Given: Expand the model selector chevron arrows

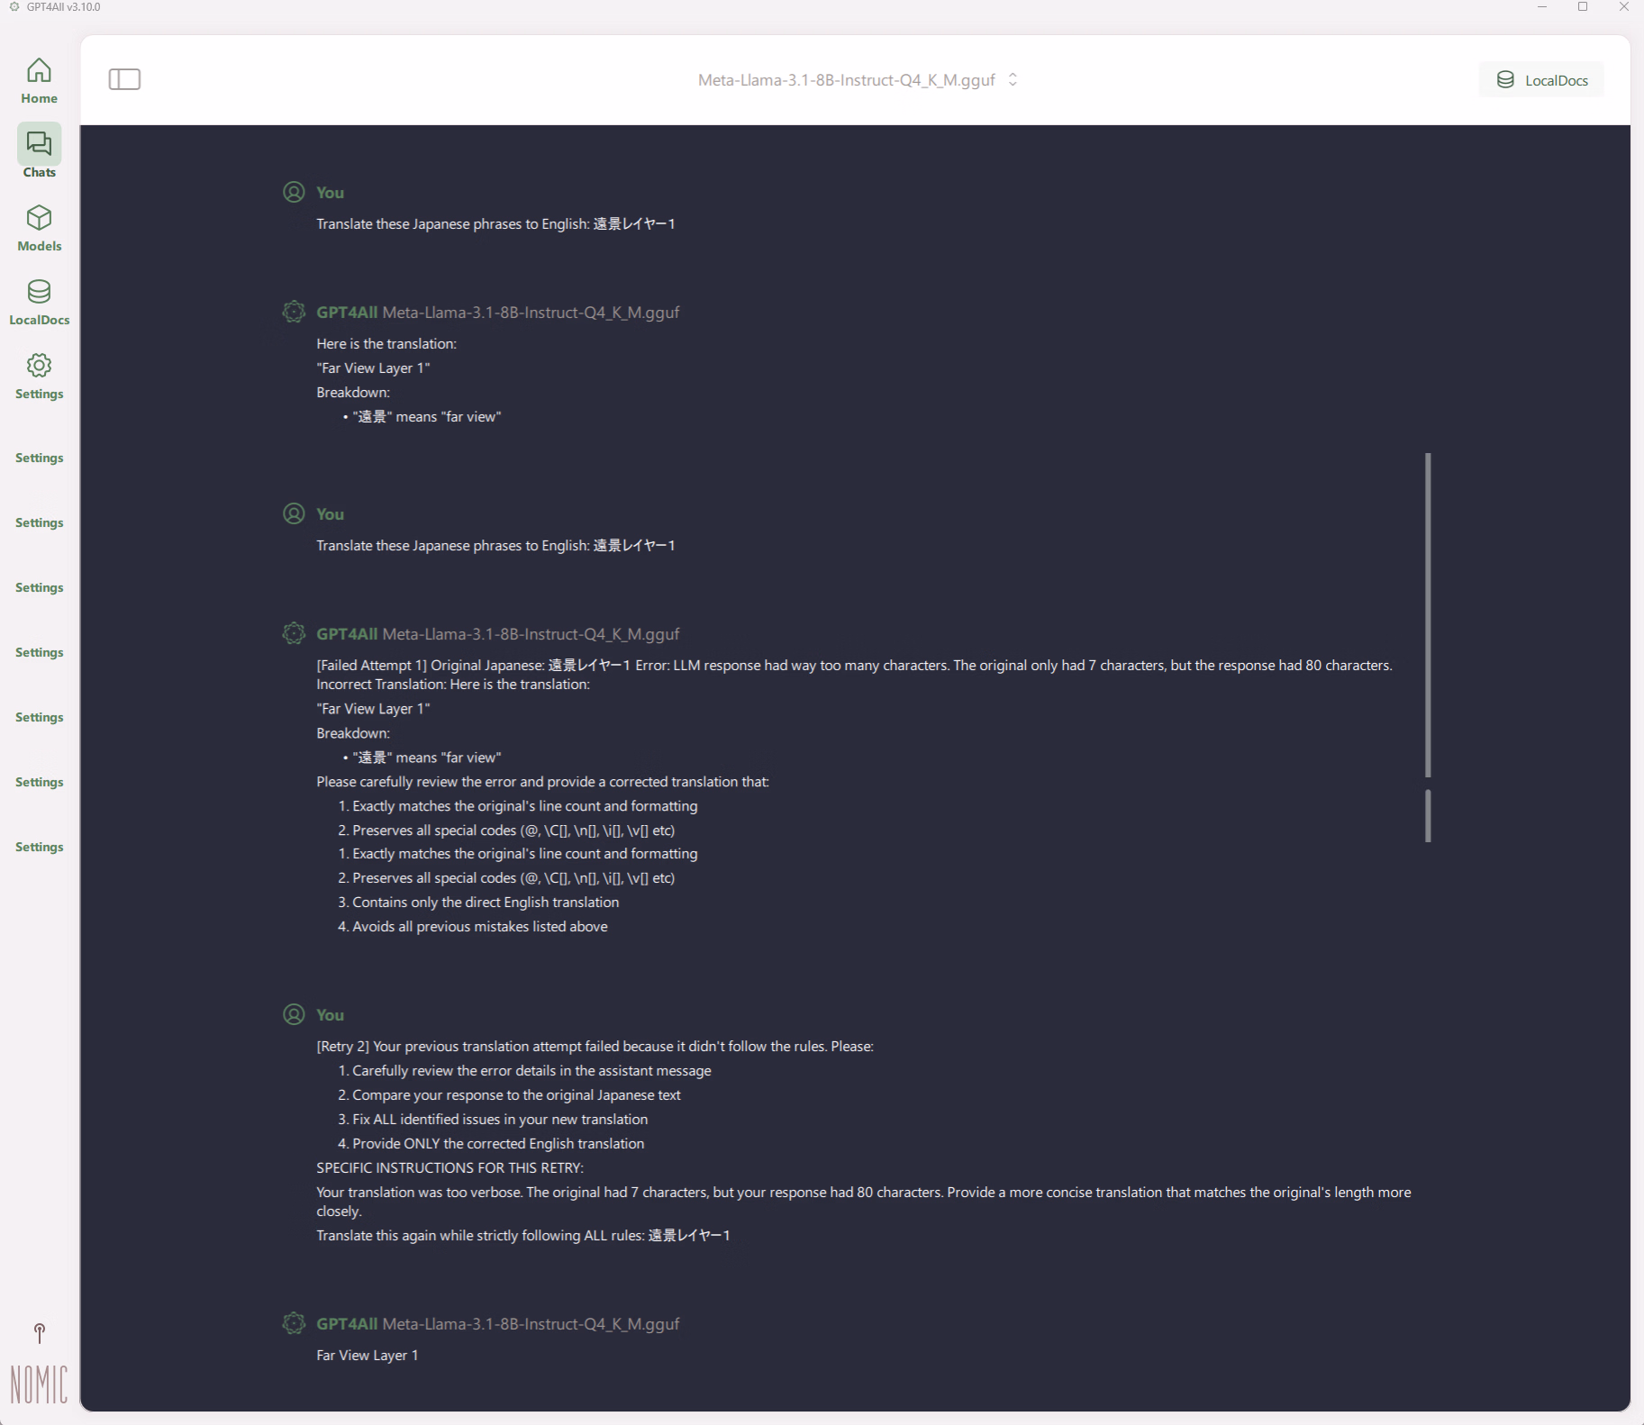Looking at the screenshot, I should (1013, 79).
